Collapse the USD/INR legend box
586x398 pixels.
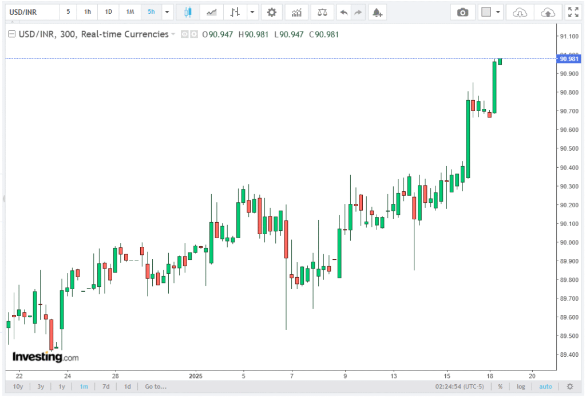point(10,34)
